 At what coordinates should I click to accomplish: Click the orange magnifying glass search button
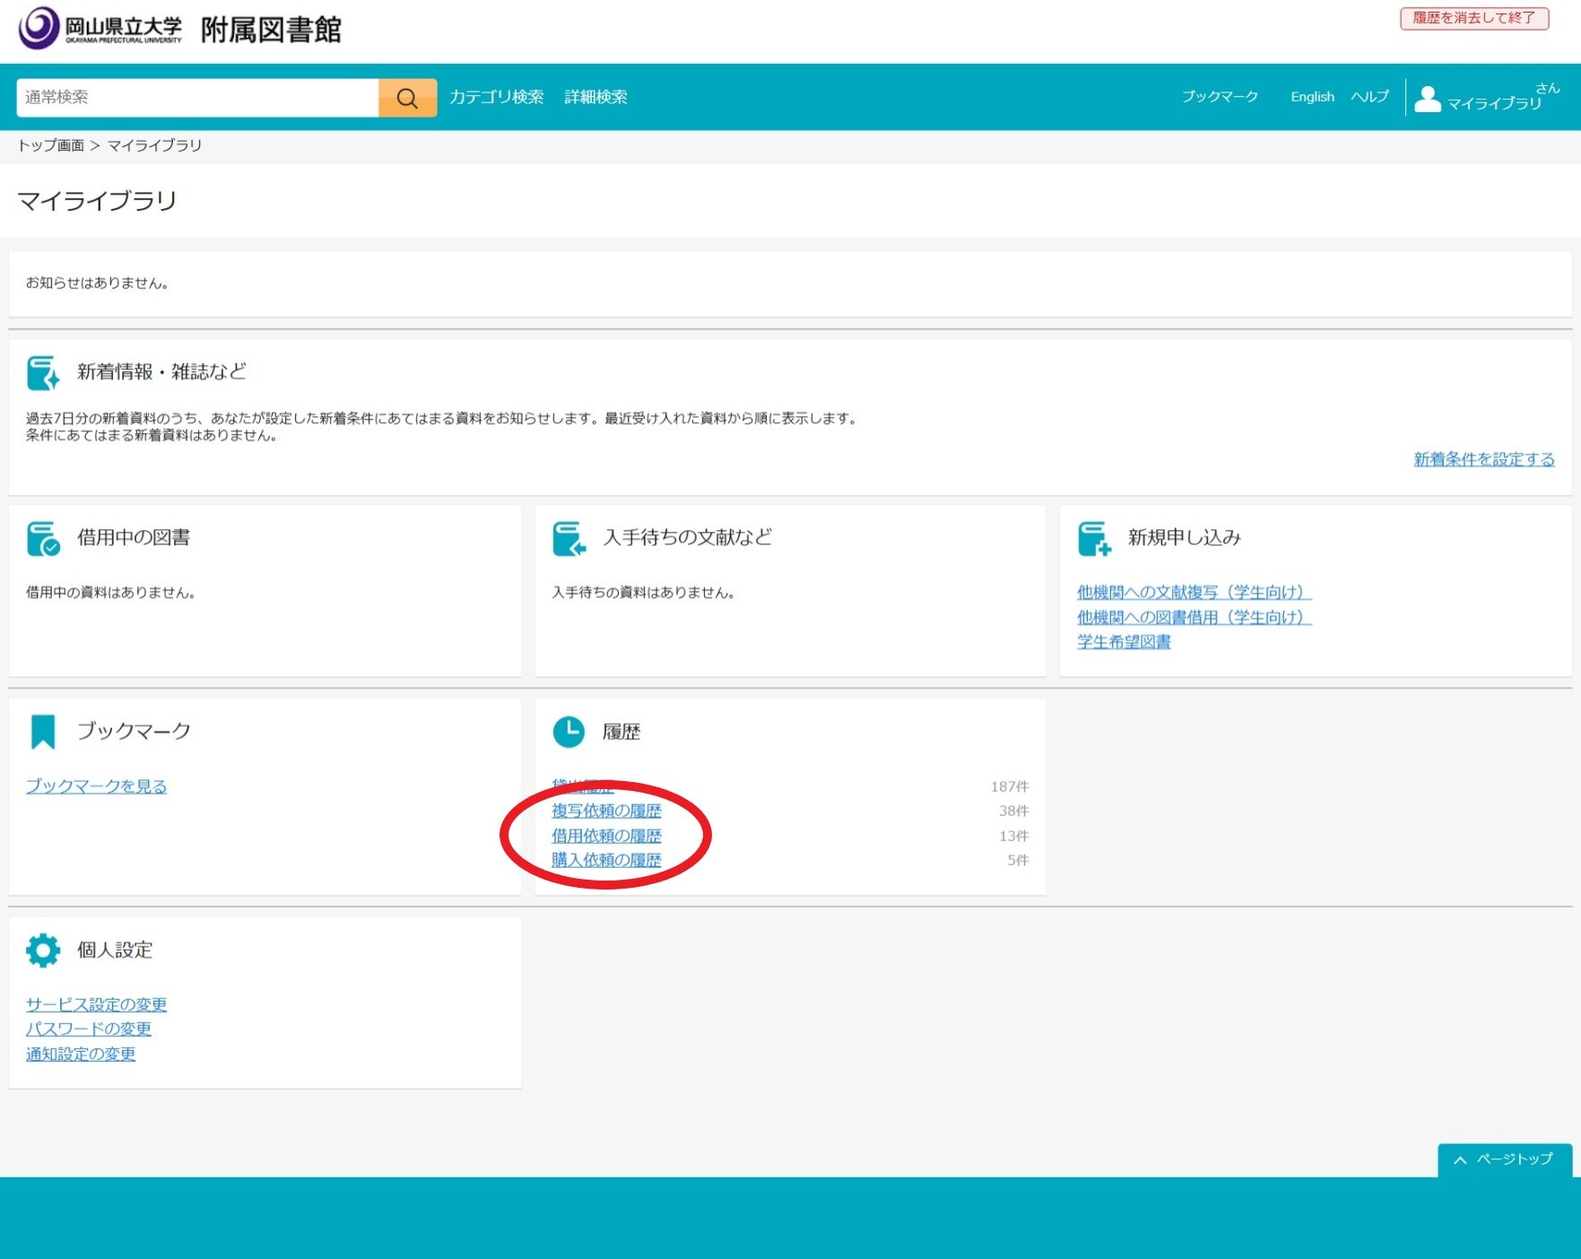(x=407, y=98)
